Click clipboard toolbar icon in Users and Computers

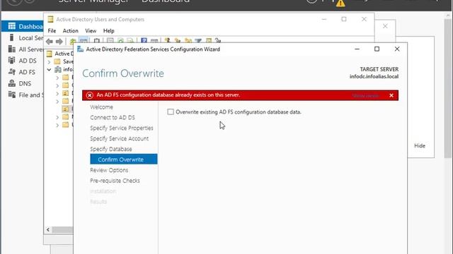click(97, 41)
